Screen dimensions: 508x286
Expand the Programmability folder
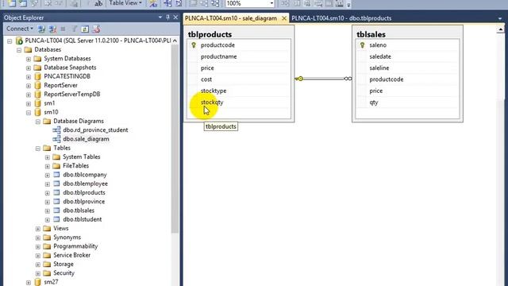(x=38, y=247)
